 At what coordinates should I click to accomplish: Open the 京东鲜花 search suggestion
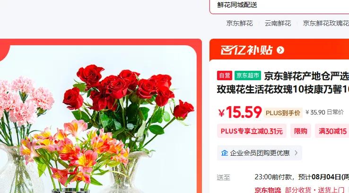(x=239, y=23)
